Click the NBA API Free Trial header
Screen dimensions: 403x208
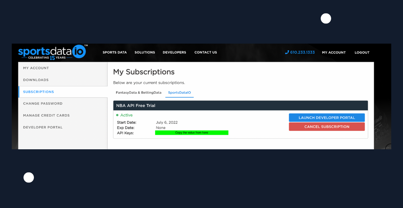tap(240, 105)
